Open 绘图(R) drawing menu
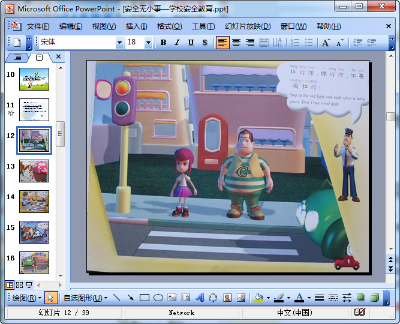The height and width of the screenshot is (324, 400). tap(26, 298)
